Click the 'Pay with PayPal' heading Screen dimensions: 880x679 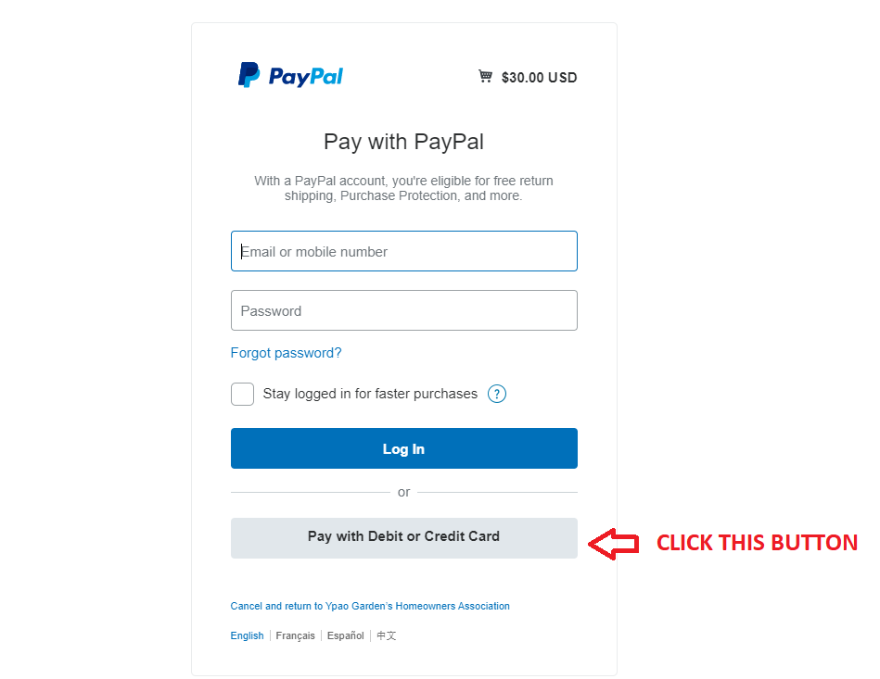click(403, 142)
